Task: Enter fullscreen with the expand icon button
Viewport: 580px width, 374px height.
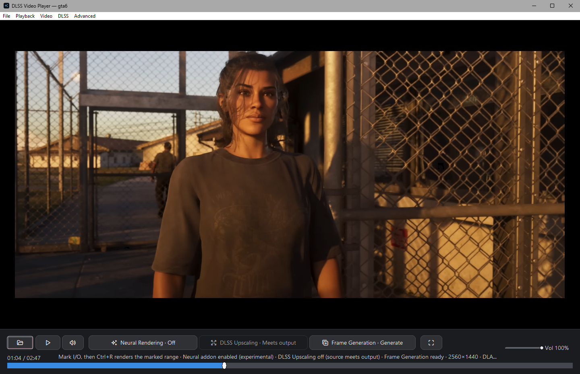Action: pyautogui.click(x=431, y=343)
